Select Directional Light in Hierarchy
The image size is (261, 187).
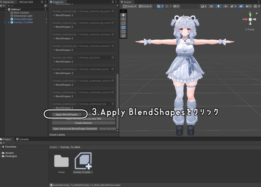click(23, 16)
